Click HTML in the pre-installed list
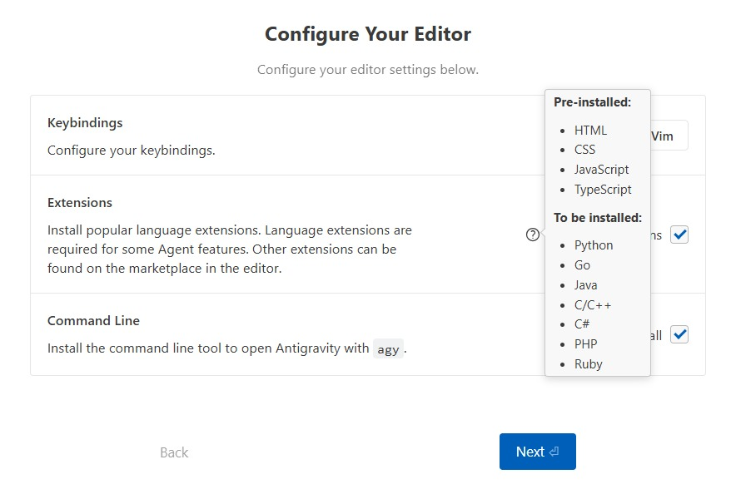736x489 pixels. 590,130
